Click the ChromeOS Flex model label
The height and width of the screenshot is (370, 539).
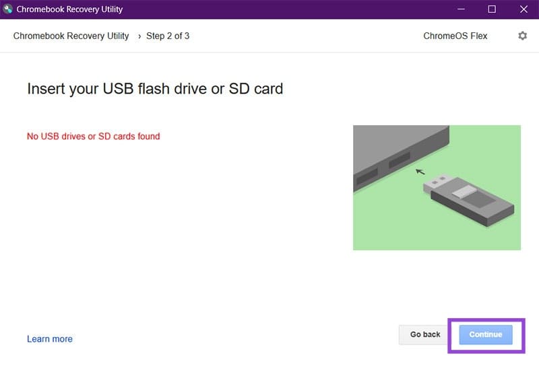point(455,36)
